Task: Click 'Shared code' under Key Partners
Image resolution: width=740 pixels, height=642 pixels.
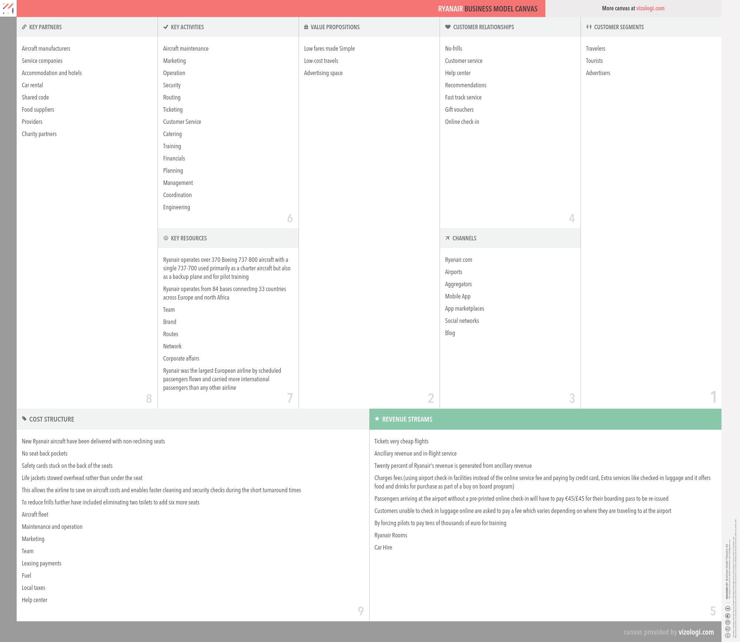Action: [35, 97]
